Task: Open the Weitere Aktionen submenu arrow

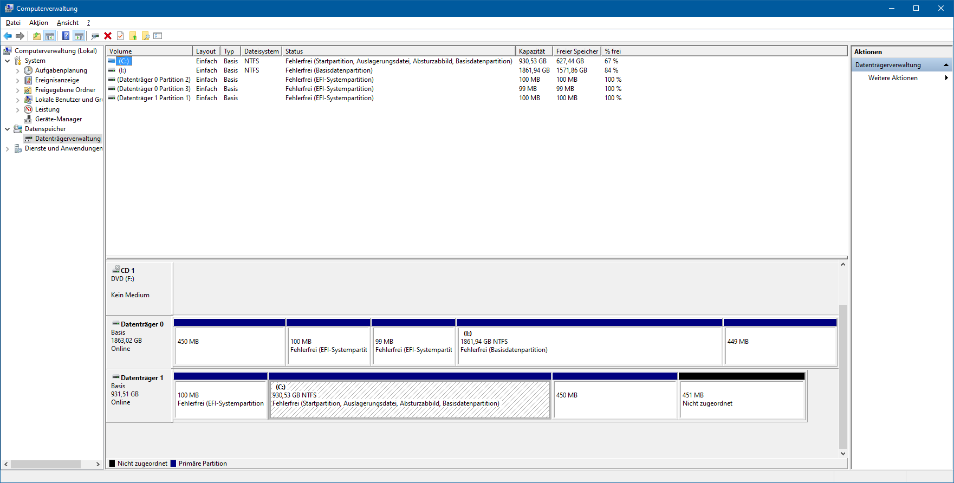Action: pyautogui.click(x=946, y=78)
